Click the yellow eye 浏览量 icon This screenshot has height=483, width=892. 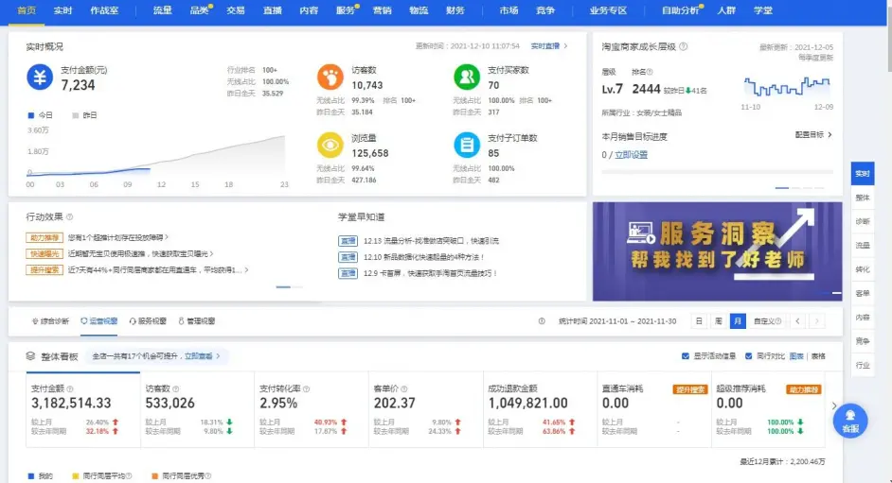(330, 146)
